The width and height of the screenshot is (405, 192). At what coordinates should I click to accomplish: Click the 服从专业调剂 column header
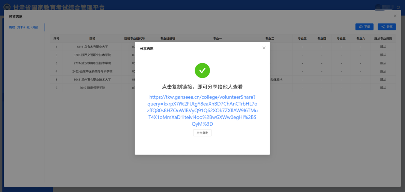pyautogui.click(x=383, y=39)
